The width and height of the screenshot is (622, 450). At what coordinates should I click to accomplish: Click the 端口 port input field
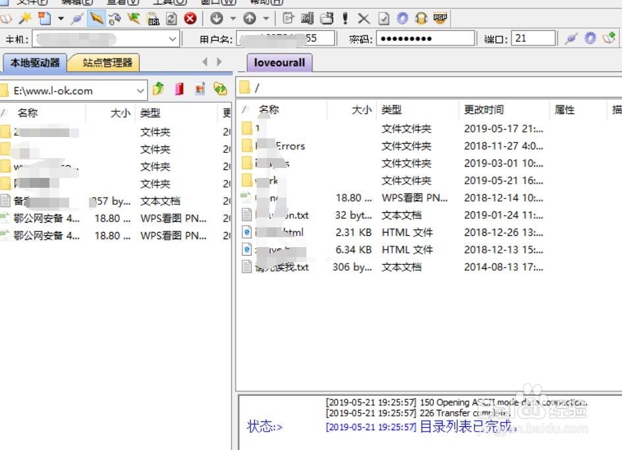[x=532, y=38]
